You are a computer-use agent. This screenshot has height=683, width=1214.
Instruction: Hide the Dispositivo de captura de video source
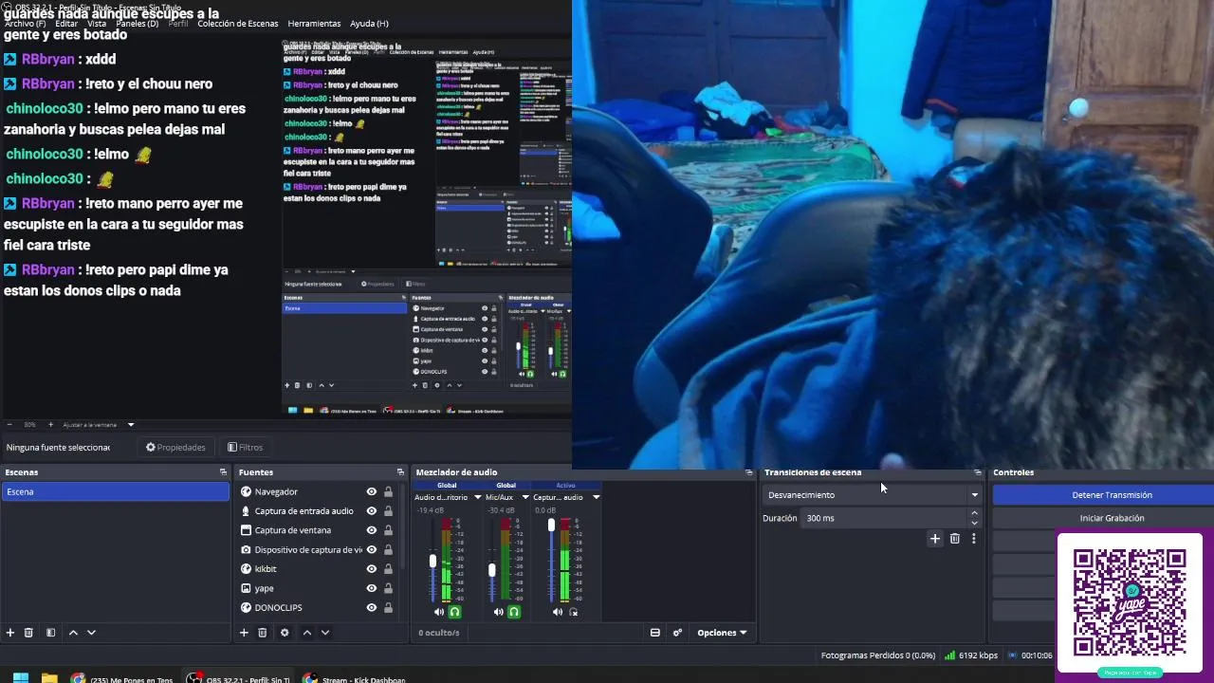click(372, 550)
